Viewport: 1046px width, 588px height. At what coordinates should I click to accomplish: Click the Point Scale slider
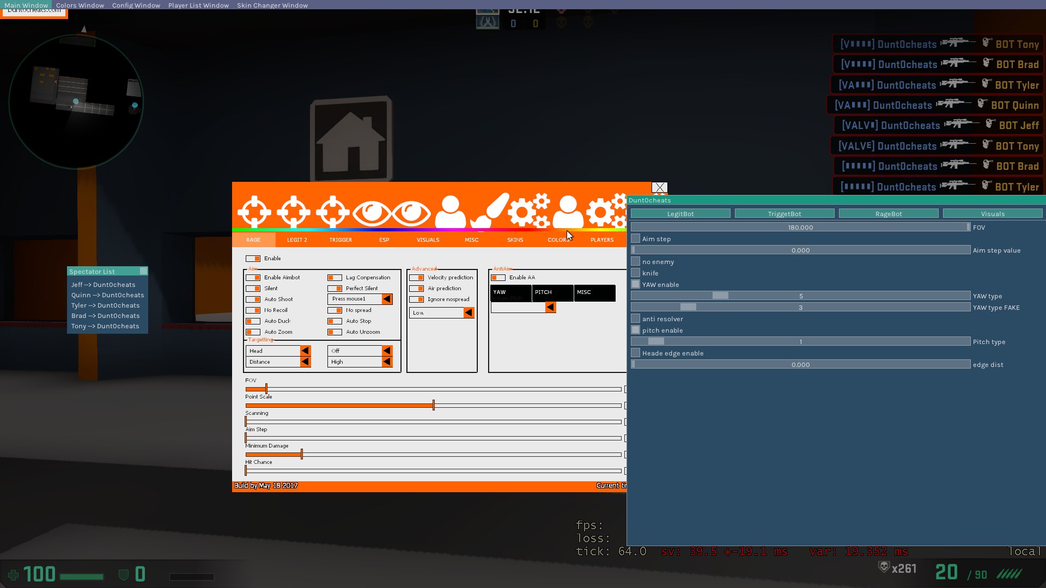(433, 406)
